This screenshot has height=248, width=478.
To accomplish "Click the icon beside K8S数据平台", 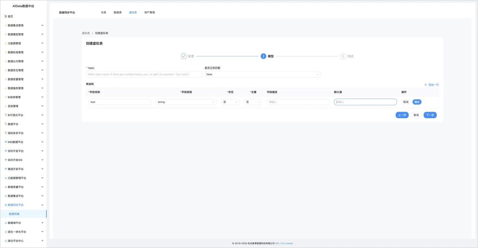I will pyautogui.click(x=6, y=142).
